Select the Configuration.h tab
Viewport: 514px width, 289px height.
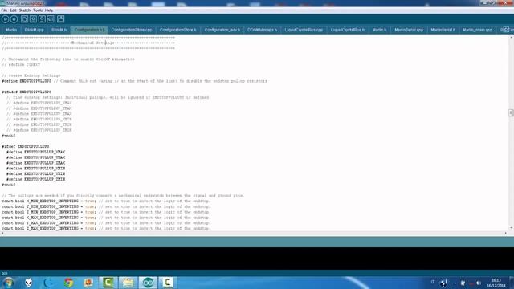89,30
